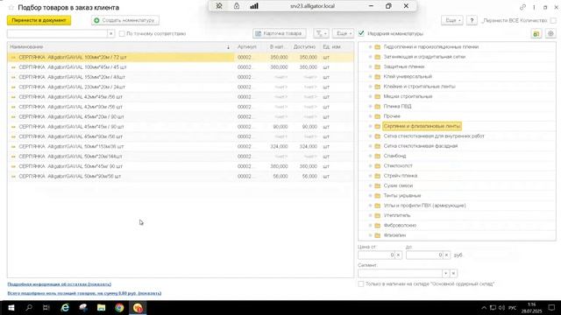
Task: Click the Доступно column header
Action: tap(304, 47)
